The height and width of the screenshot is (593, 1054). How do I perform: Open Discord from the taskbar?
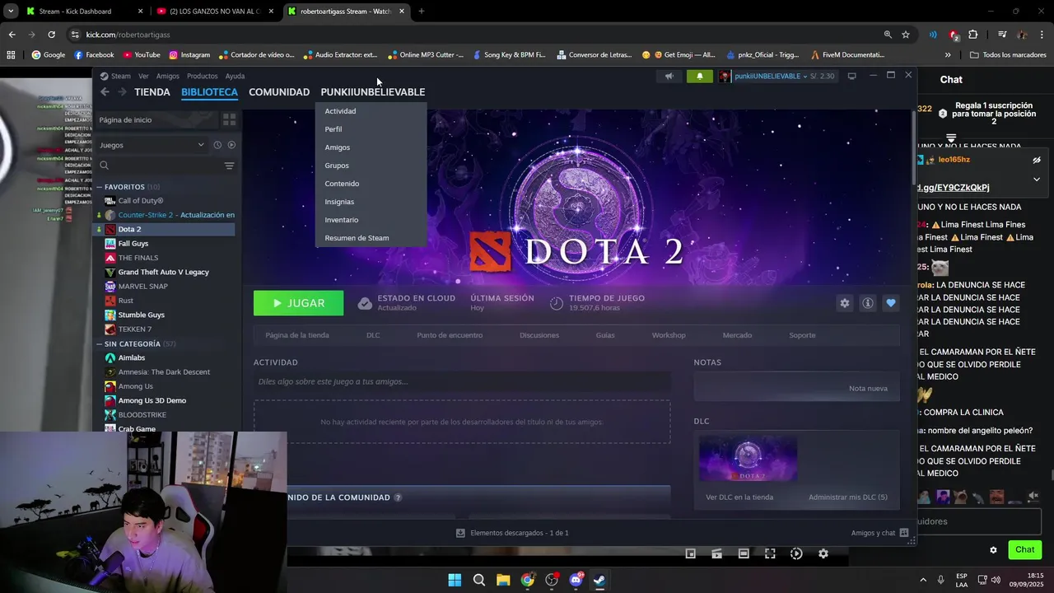576,580
